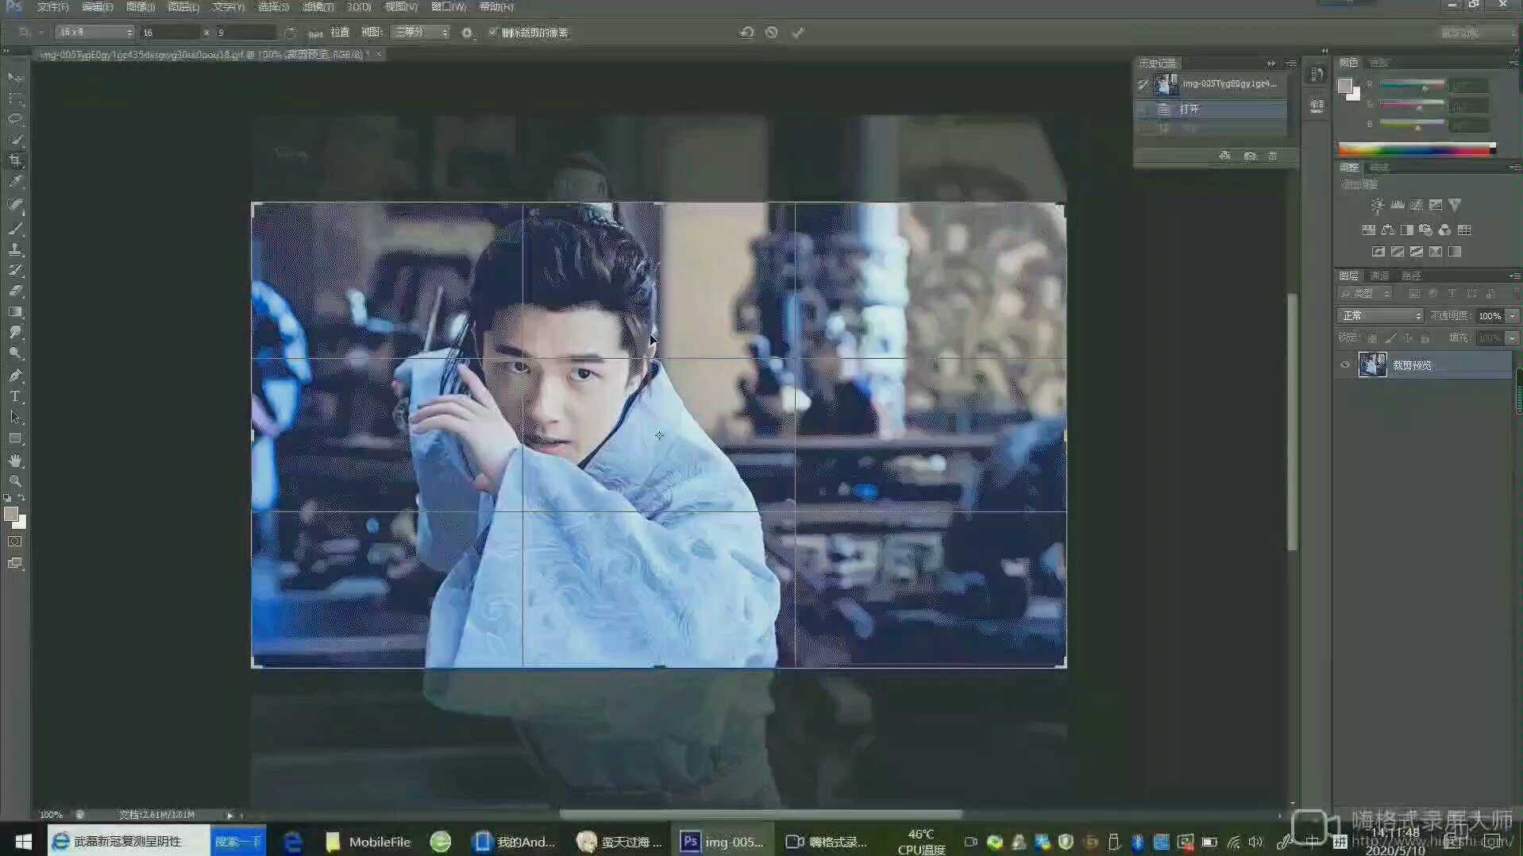Viewport: 1523px width, 856px height.
Task: Click the foreground color swatch in toolbox
Action: (x=11, y=515)
